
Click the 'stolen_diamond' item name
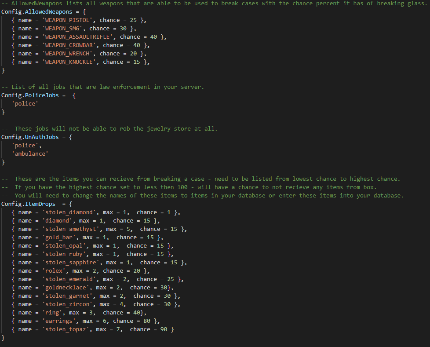[x=69, y=212]
